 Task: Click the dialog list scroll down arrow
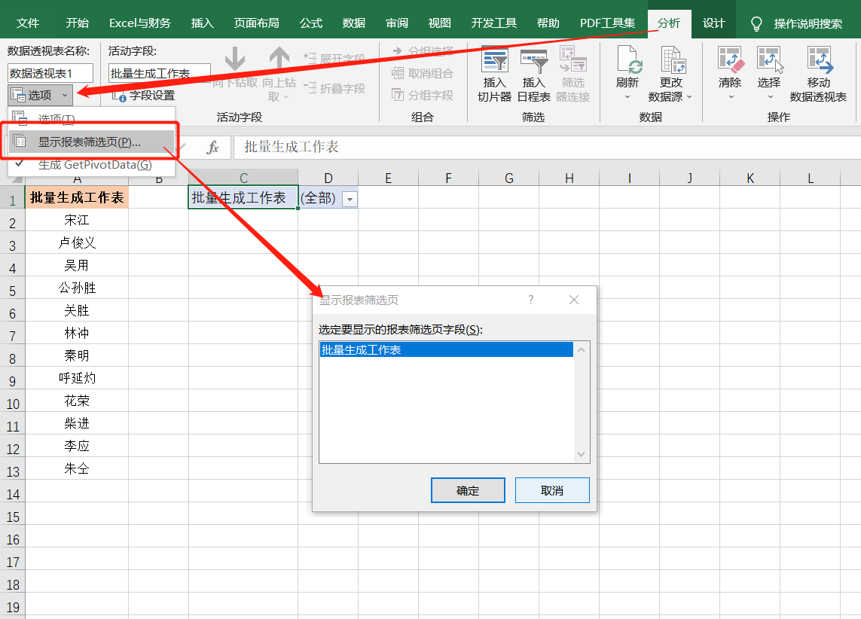coord(582,454)
